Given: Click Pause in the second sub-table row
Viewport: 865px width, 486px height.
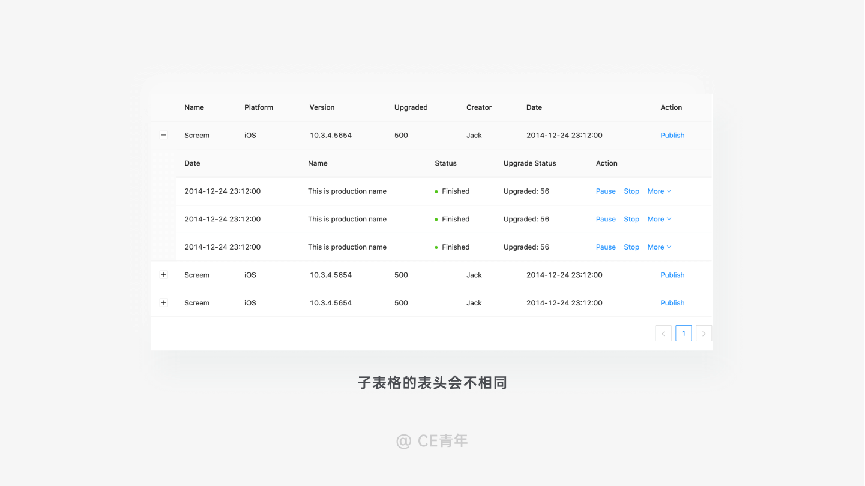Looking at the screenshot, I should tap(606, 220).
